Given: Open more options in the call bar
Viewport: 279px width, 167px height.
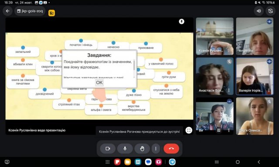Looking at the screenshot, I should coord(156,149).
